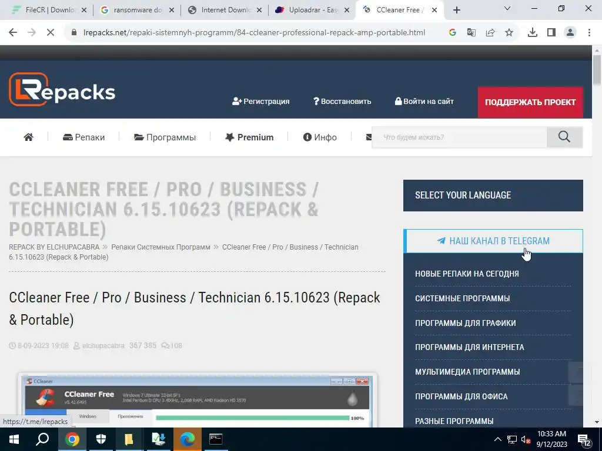Image resolution: width=602 pixels, height=451 pixels.
Task: Open Premium menu item
Action: tap(249, 137)
